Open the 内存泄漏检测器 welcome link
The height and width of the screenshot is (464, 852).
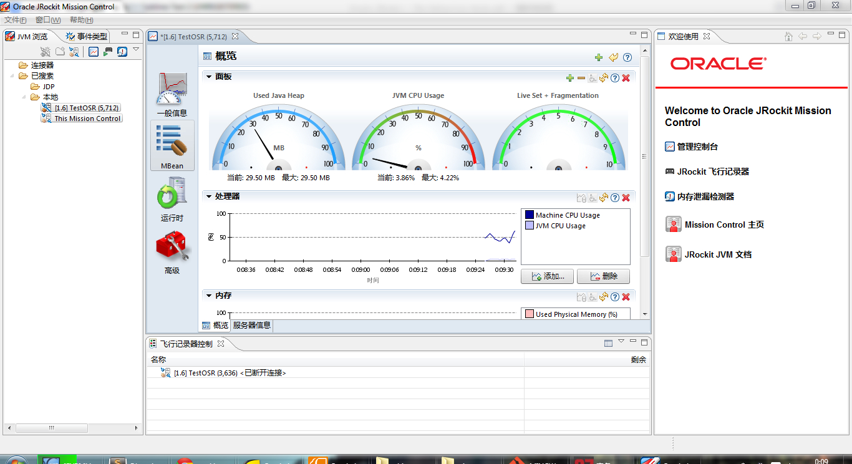point(705,196)
